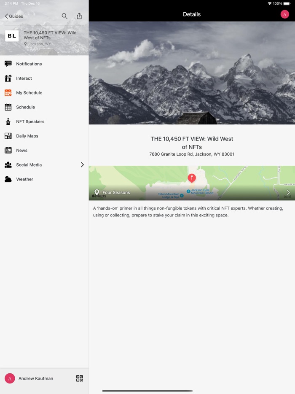Click the NFT Speakers podium icon
Image resolution: width=295 pixels, height=394 pixels.
pos(8,121)
